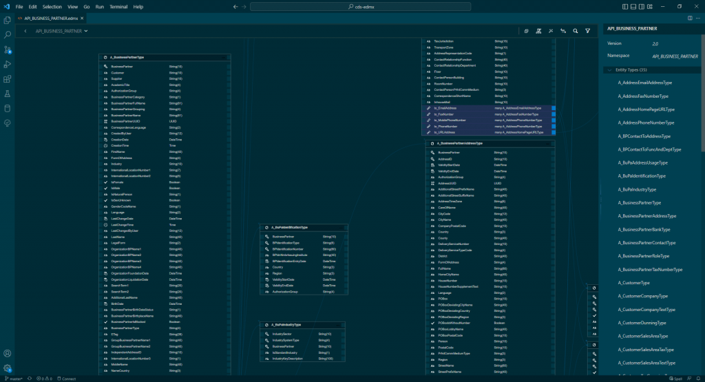The image size is (705, 382).
Task: Open the Selection menu
Action: click(x=52, y=7)
